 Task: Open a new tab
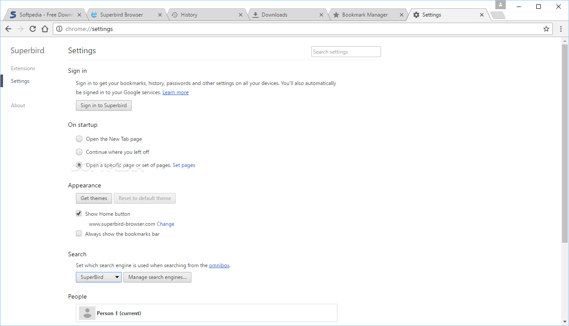[x=497, y=15]
